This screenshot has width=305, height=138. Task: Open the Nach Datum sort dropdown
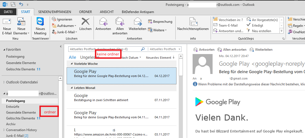coord(131,58)
